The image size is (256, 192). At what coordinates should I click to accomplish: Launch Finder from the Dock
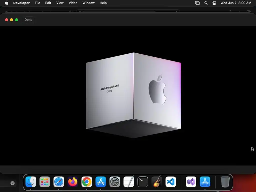(x=31, y=182)
